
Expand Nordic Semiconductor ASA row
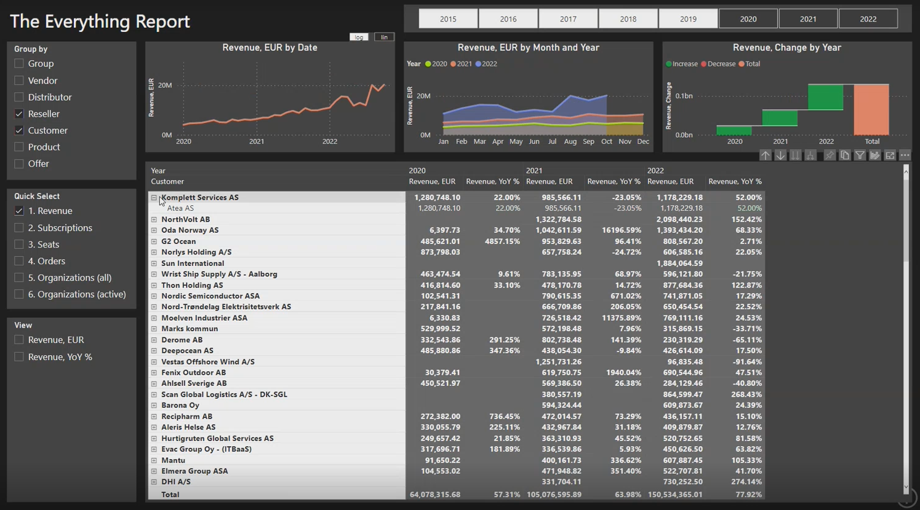(x=154, y=296)
